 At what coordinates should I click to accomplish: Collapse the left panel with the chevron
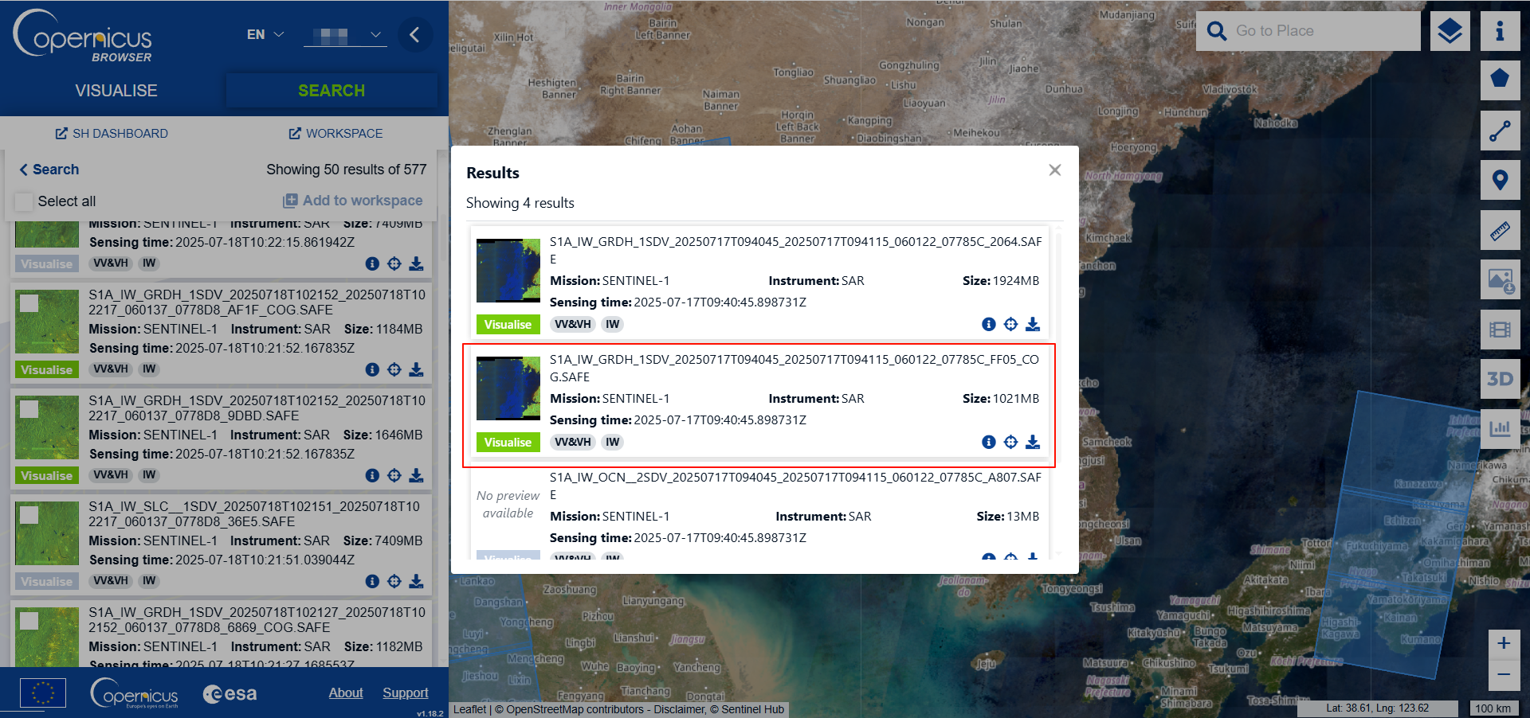click(415, 34)
